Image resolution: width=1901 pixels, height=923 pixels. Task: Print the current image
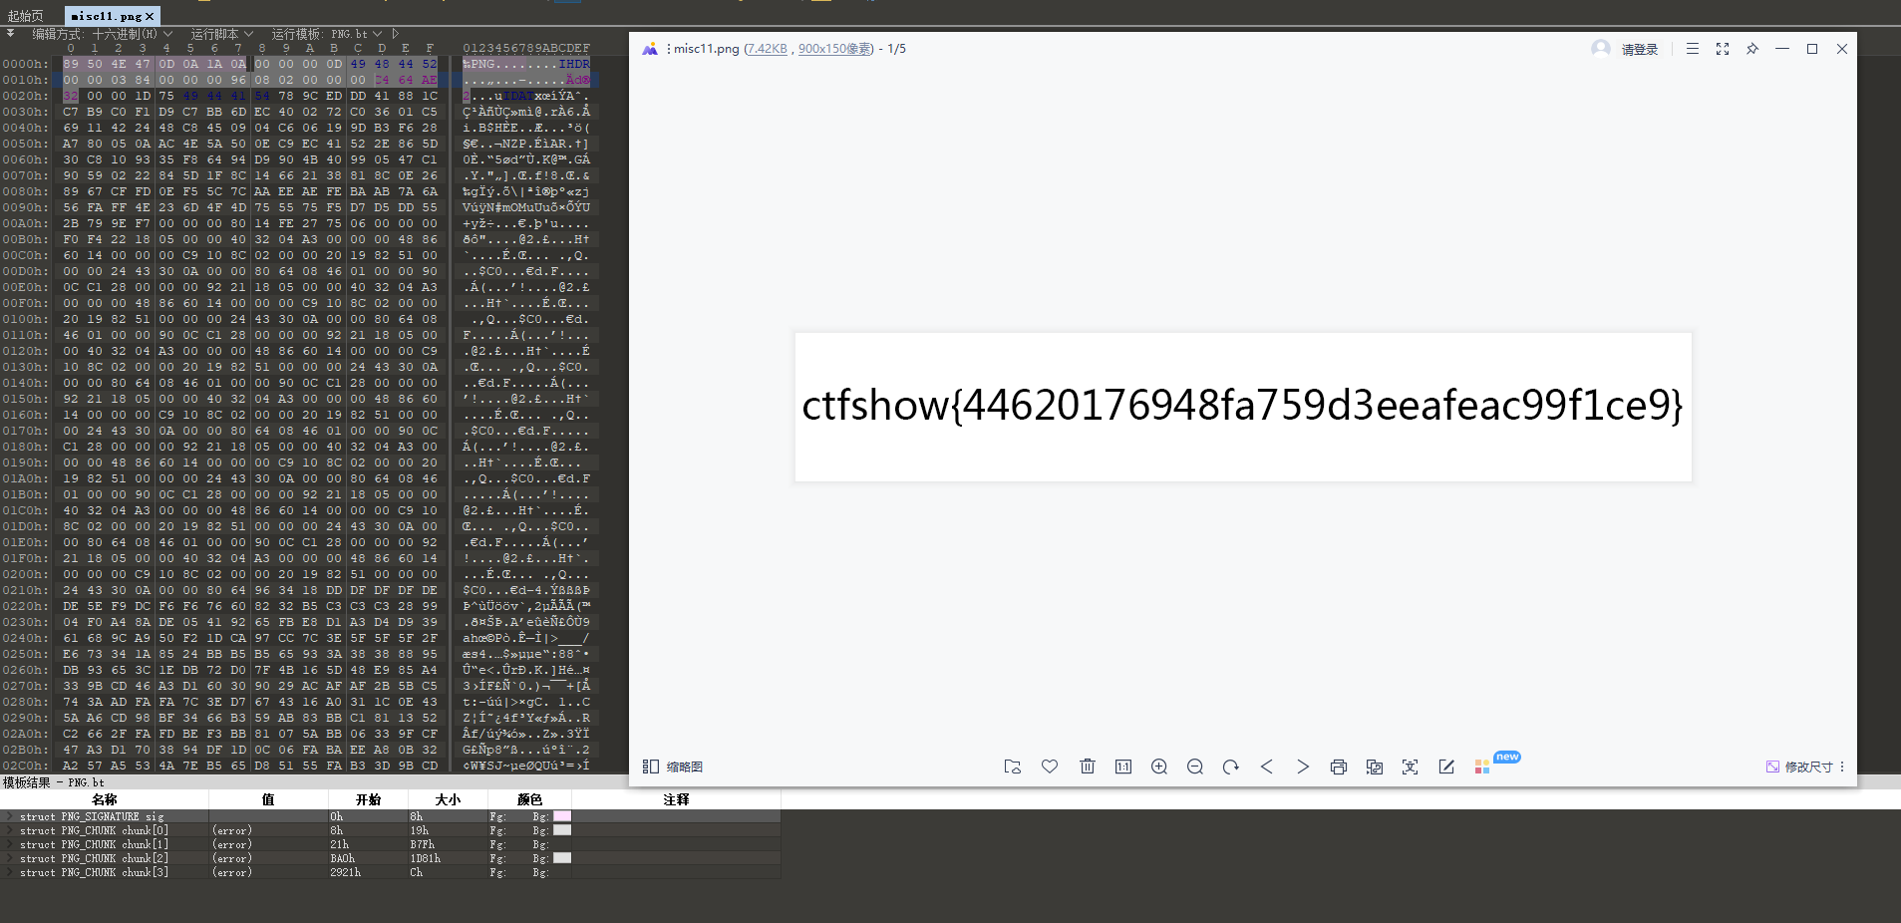1338,767
